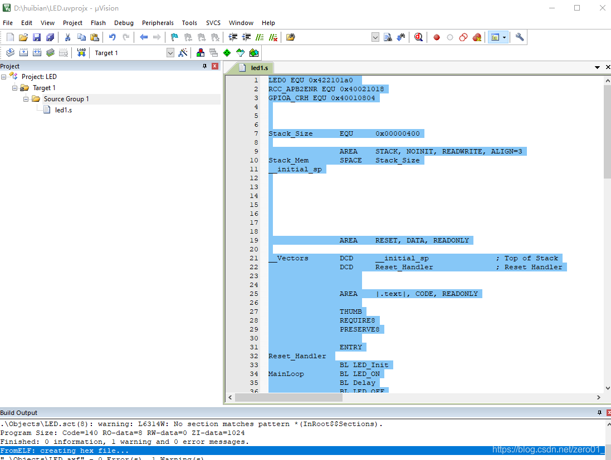Close the Project panel
This screenshot has width=611, height=460.
[x=214, y=66]
